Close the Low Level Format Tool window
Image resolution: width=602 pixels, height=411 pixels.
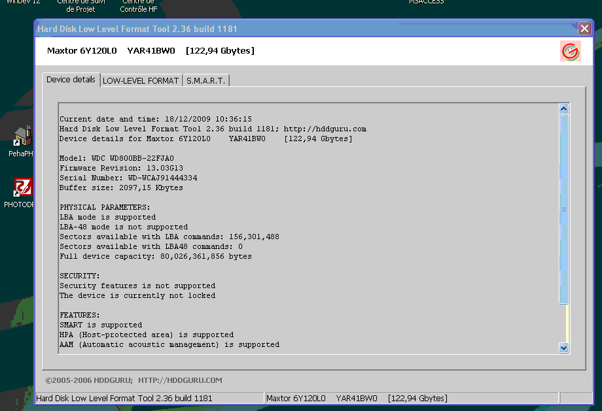click(x=584, y=28)
